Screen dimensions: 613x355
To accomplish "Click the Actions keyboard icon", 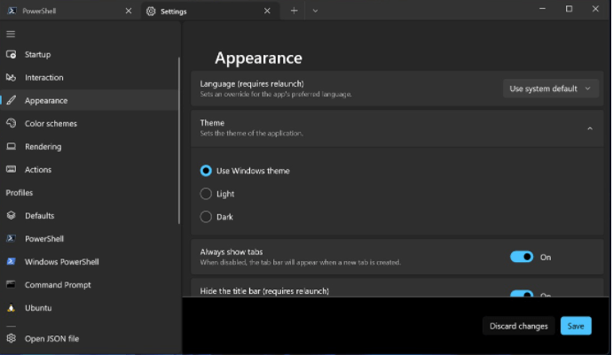I will [x=11, y=169].
